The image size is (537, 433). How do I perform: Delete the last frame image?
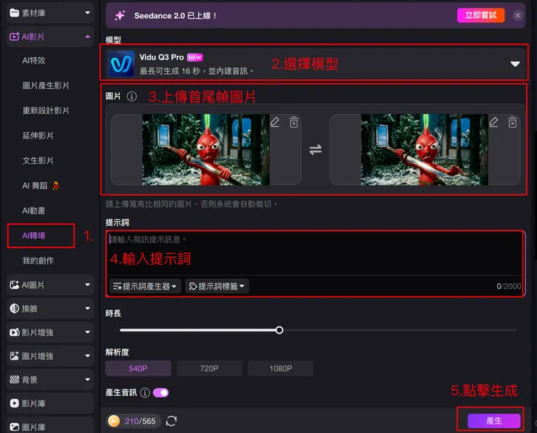pyautogui.click(x=512, y=122)
